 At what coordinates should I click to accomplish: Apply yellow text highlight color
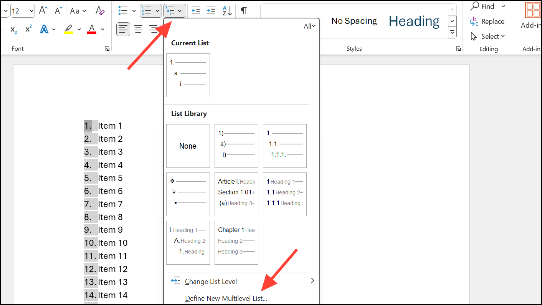[x=68, y=29]
